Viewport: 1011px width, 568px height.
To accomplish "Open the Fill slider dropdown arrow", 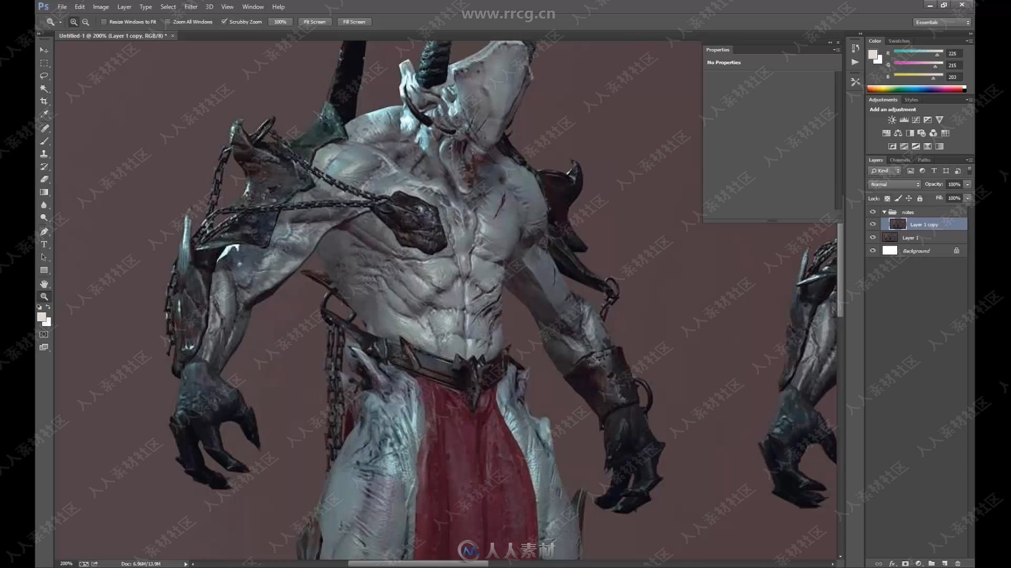I will [x=967, y=198].
